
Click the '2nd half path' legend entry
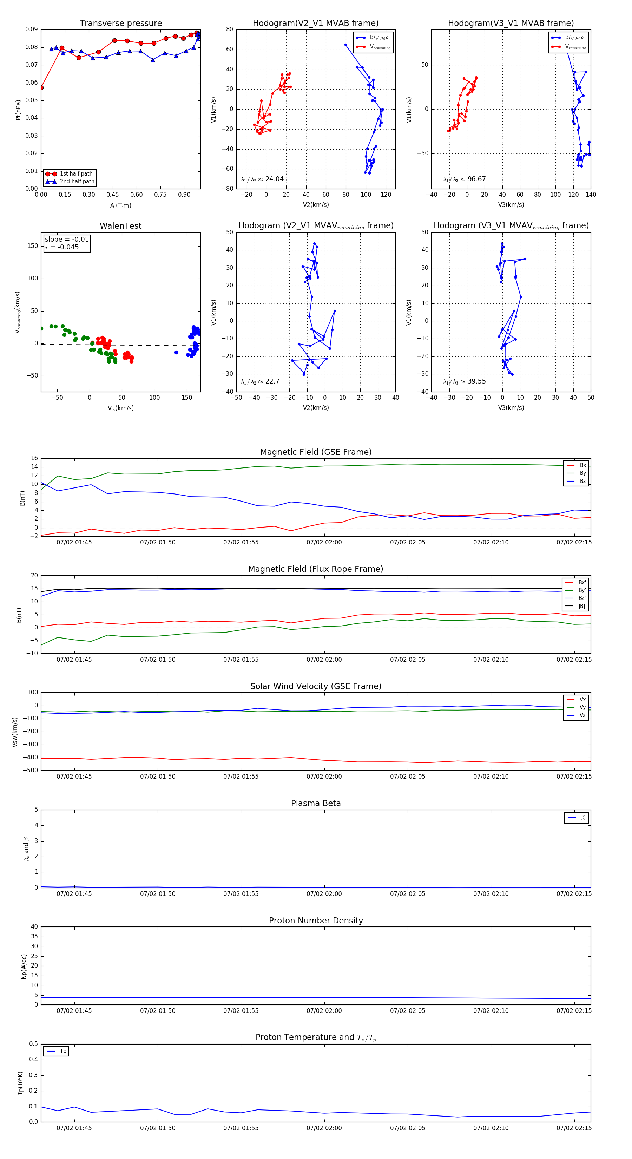tap(70, 182)
